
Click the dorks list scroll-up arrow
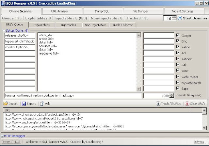[139, 35]
